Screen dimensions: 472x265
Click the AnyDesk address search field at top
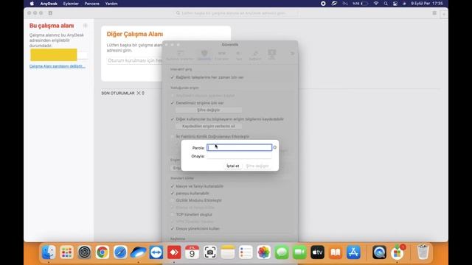[236, 13]
